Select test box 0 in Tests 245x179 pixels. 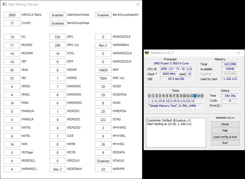tap(149, 96)
